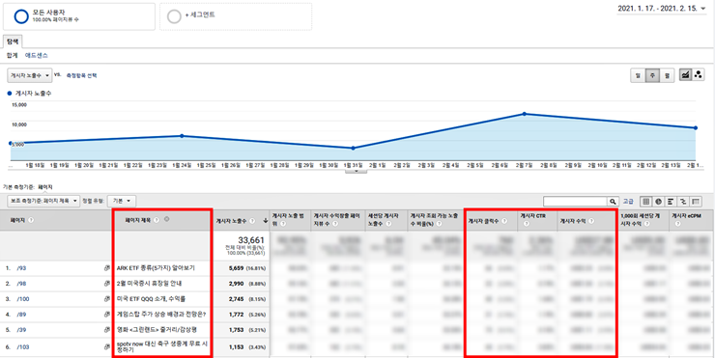715x358 pixels.
Task: Select the 모든 사용자 segment box
Action: 79,16
